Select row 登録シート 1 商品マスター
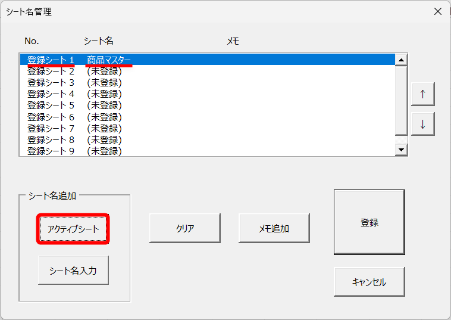451x320 pixels. [208, 60]
